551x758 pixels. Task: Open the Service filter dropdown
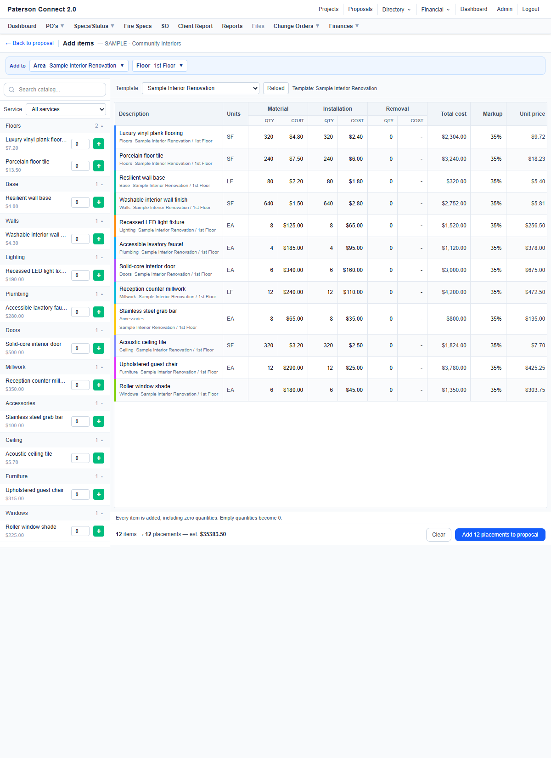[66, 109]
